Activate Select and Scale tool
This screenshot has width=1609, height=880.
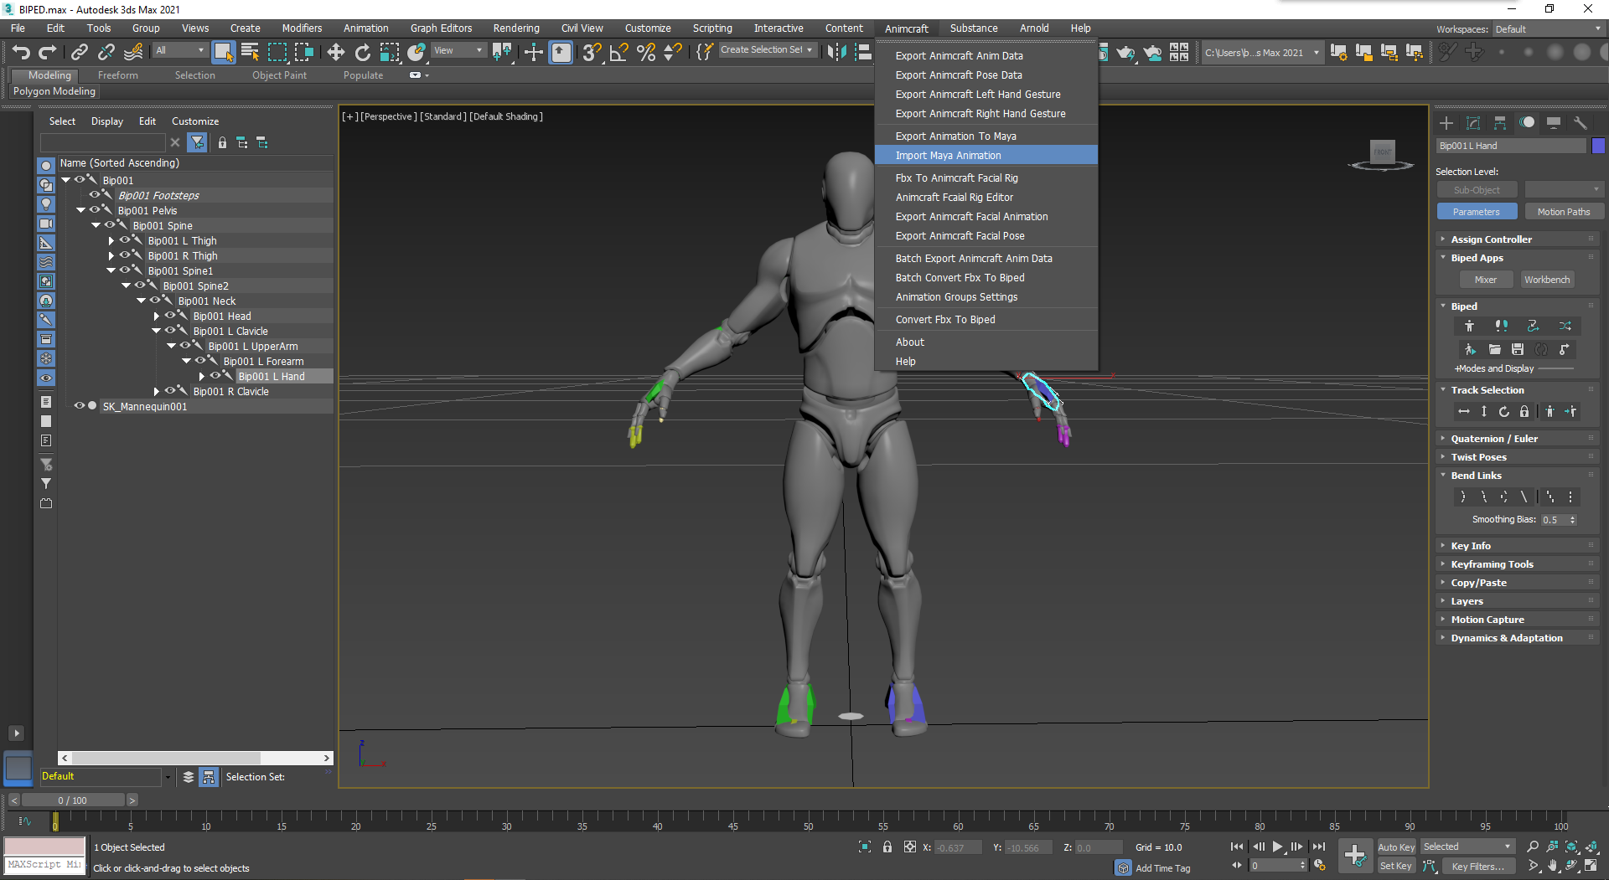point(390,52)
